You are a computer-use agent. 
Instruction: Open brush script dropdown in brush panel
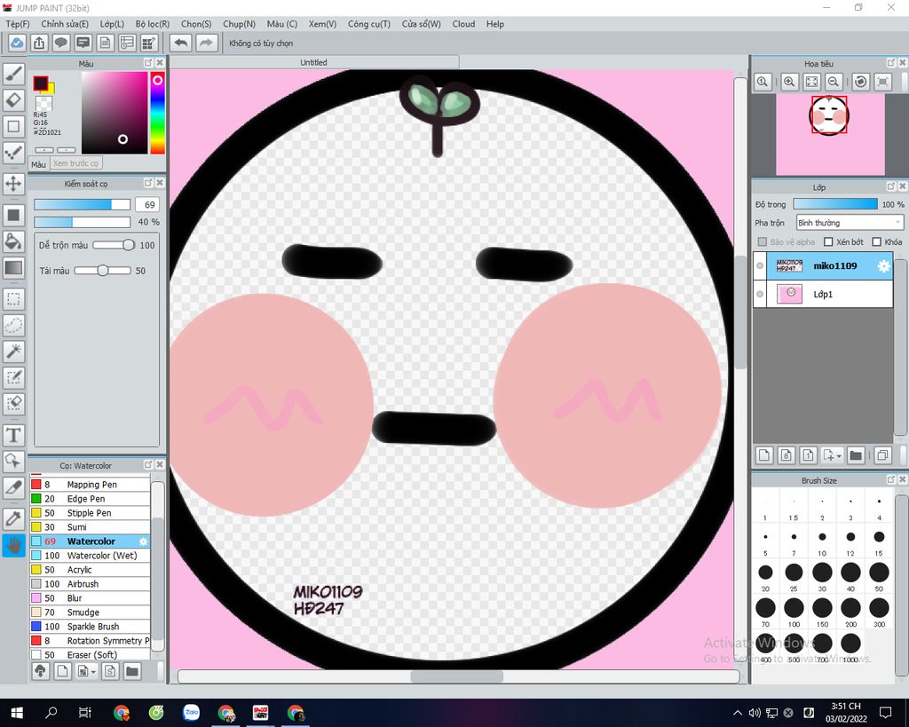tap(93, 672)
